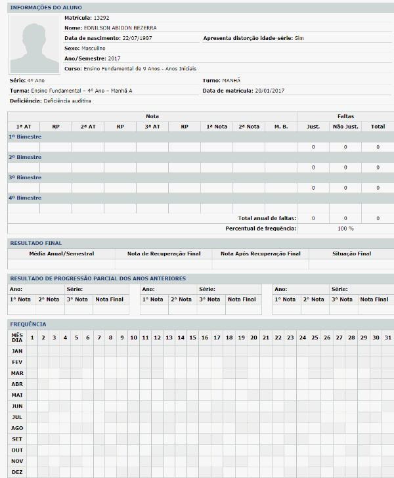Click the JAN month row label
The height and width of the screenshot is (478, 394).
[17, 351]
